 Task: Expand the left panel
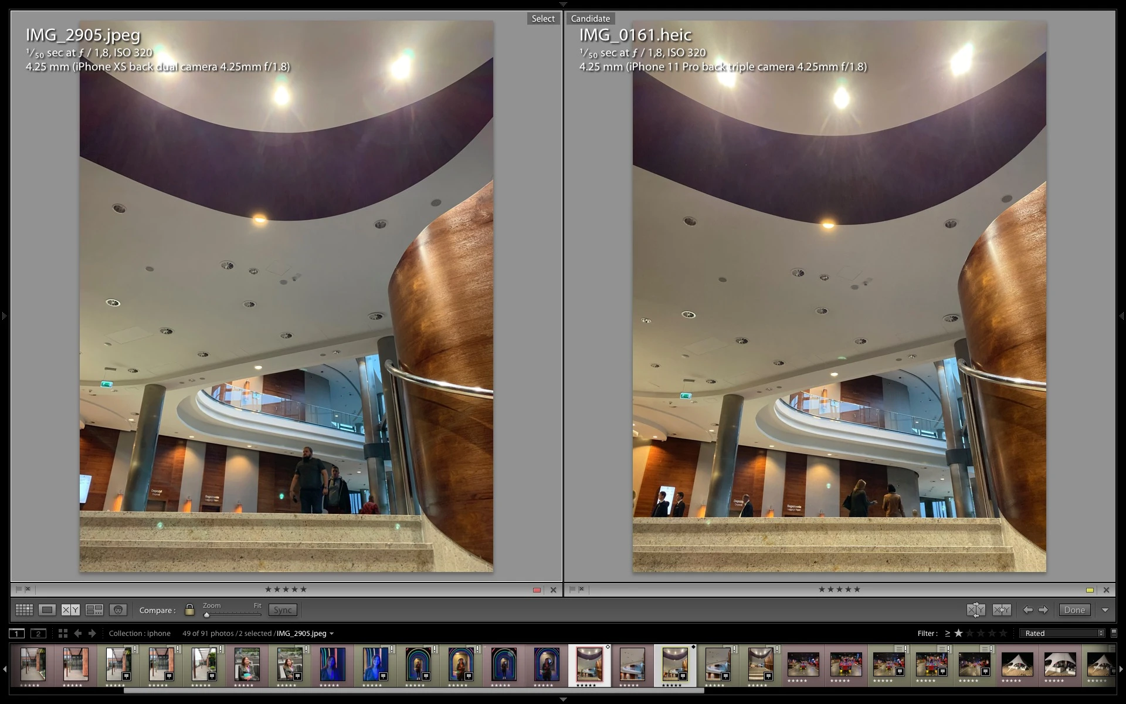click(x=4, y=316)
